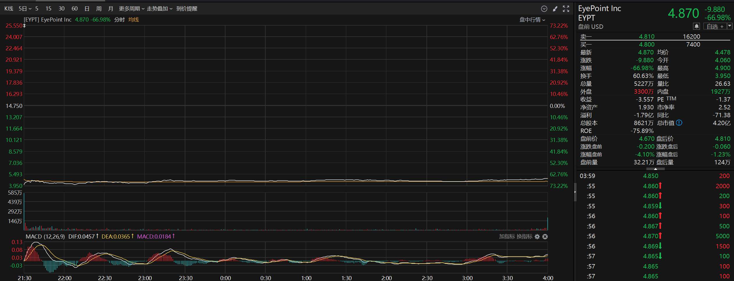Expand the 更多周期 dropdown
Image resolution: width=734 pixels, height=281 pixels.
(131, 9)
